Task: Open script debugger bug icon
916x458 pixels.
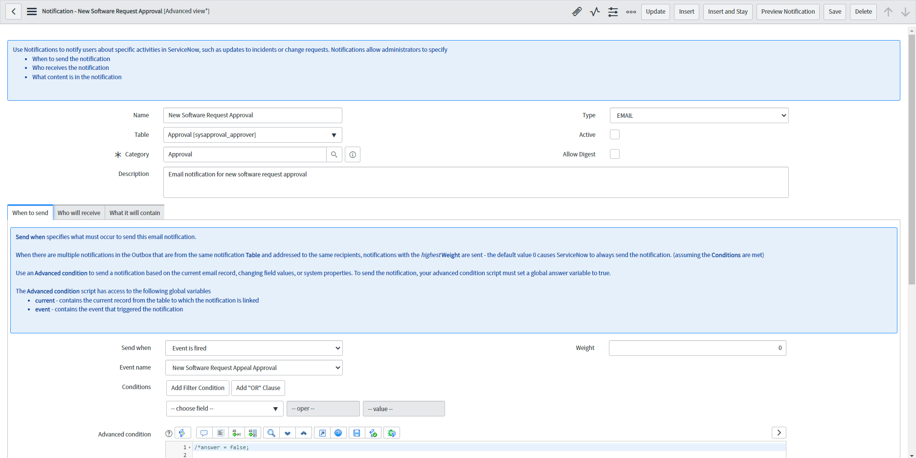Action: (392, 433)
